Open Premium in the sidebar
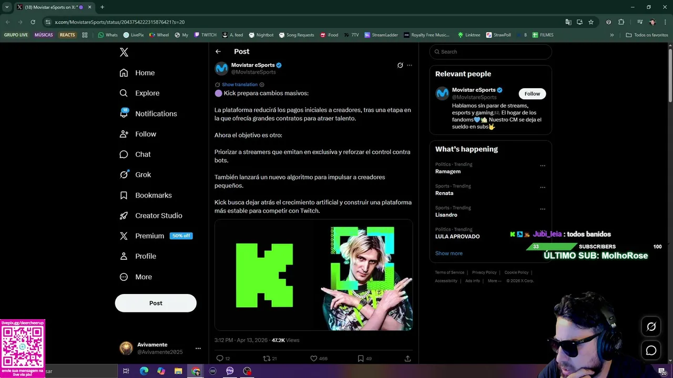The width and height of the screenshot is (673, 378). pos(156,236)
